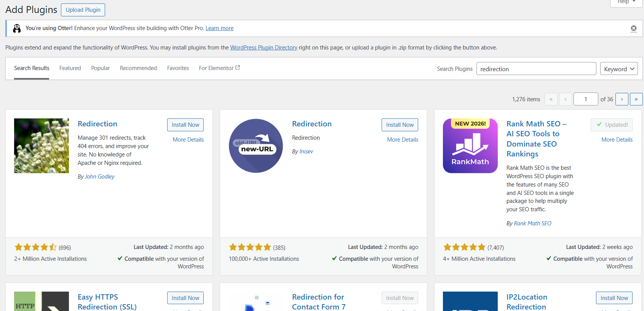Open the Rank Math SEO author link
Image resolution: width=644 pixels, height=311 pixels.
coord(532,223)
